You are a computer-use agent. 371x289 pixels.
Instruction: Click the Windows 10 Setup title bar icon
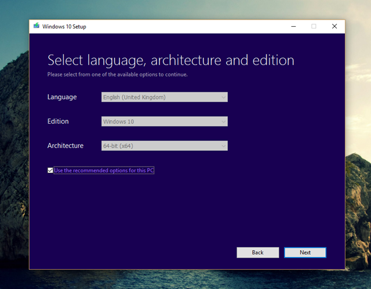pos(37,26)
